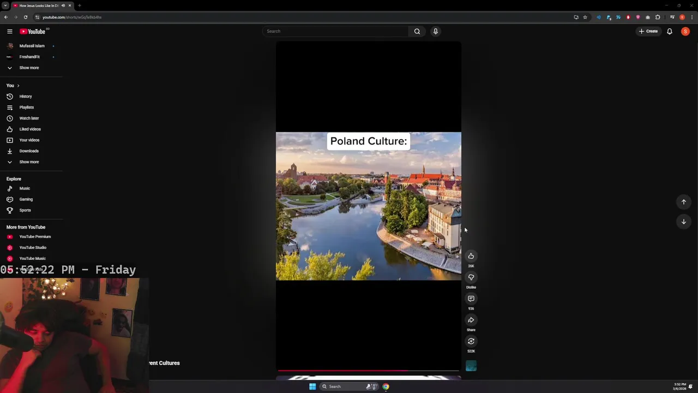Dislike this Short
Viewport: 698px width, 393px height.
471,277
